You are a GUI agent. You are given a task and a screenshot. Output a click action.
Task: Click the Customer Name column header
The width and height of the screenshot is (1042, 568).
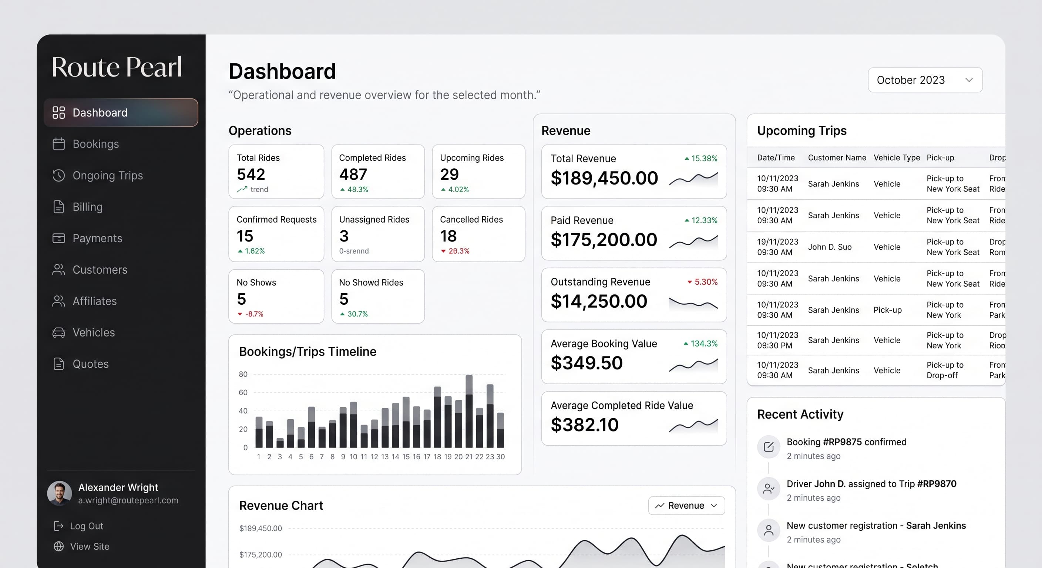pyautogui.click(x=837, y=158)
